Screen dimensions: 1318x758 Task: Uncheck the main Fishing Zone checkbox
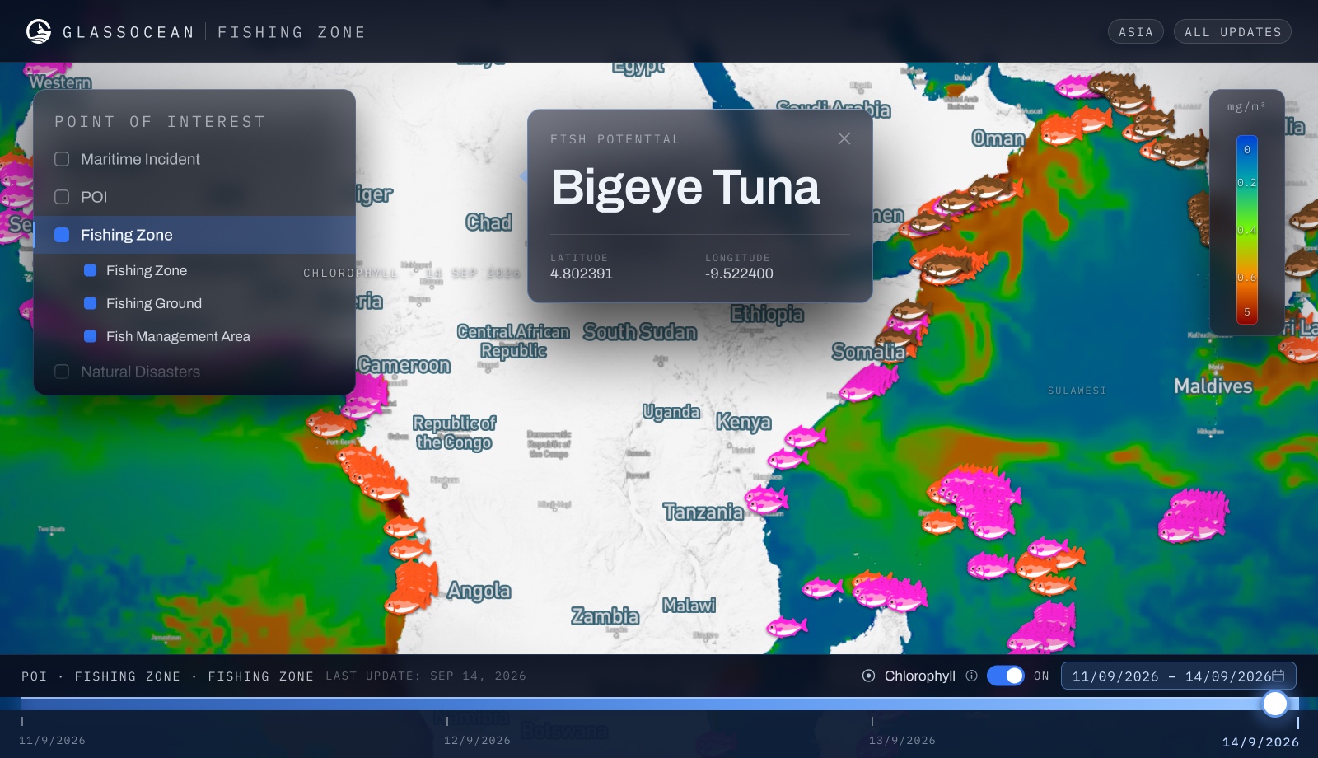click(62, 235)
